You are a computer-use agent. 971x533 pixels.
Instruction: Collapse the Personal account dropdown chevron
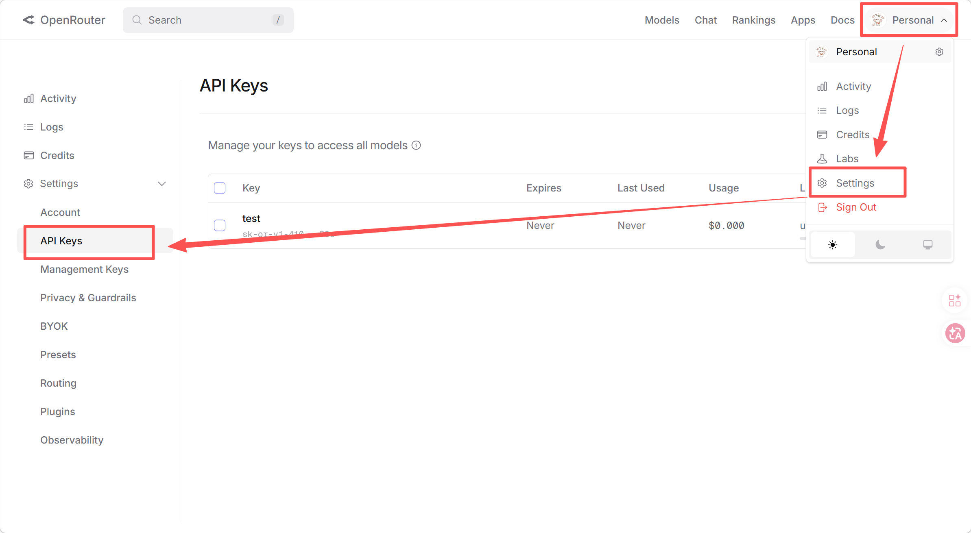(944, 20)
